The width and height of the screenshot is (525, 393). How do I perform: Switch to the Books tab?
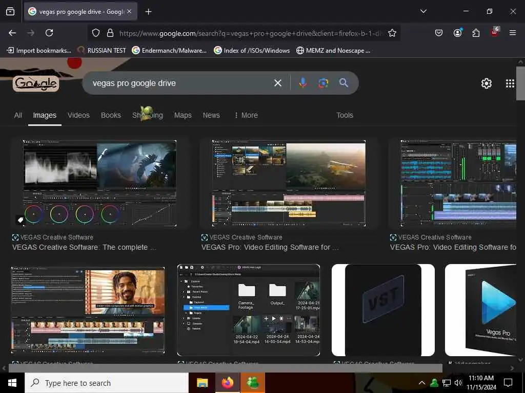111,115
